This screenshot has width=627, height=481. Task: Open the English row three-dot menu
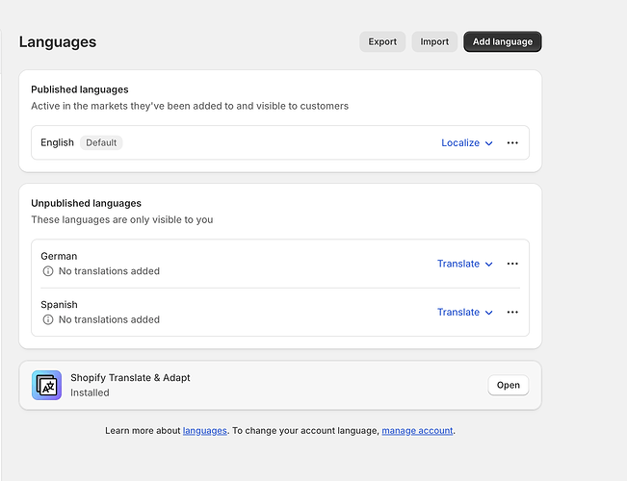[512, 143]
